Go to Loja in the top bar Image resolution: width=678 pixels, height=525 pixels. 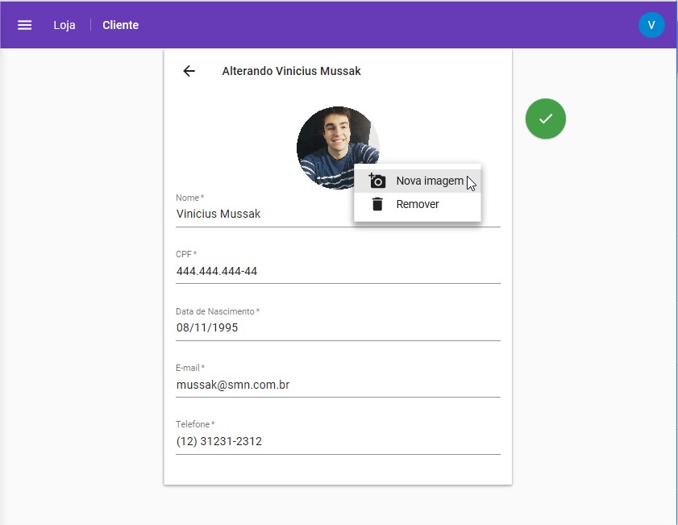(x=64, y=25)
